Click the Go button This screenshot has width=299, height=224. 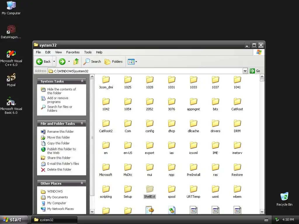[x=255, y=71]
